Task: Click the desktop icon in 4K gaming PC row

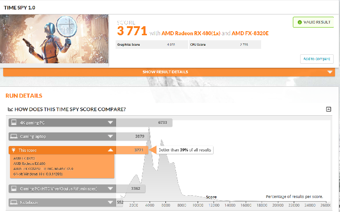Action: click(x=14, y=122)
